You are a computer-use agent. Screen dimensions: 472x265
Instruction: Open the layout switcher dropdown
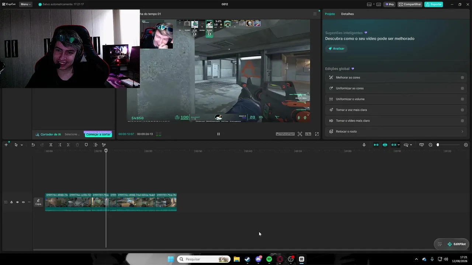click(371, 4)
